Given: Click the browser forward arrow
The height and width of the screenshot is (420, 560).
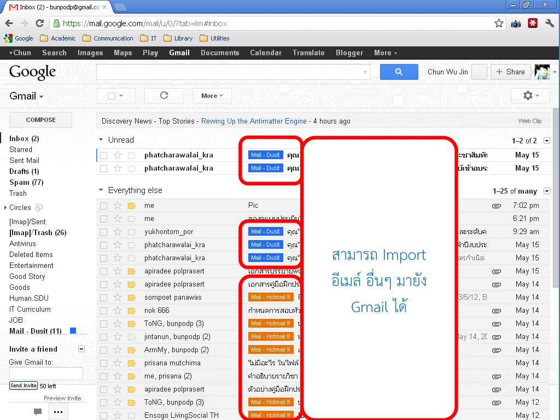Looking at the screenshot, I should pos(24,24).
